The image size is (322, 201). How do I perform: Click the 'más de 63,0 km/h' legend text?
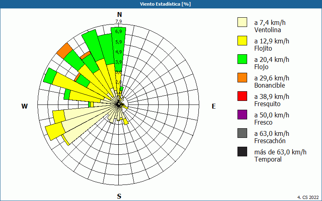(280, 152)
